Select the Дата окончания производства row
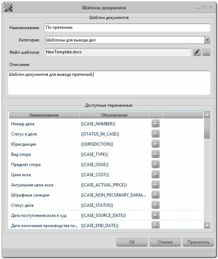Image resolution: width=218 pixels, height=259 pixels. click(106, 225)
